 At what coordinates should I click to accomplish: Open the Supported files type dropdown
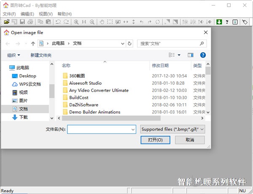(x=202, y=129)
